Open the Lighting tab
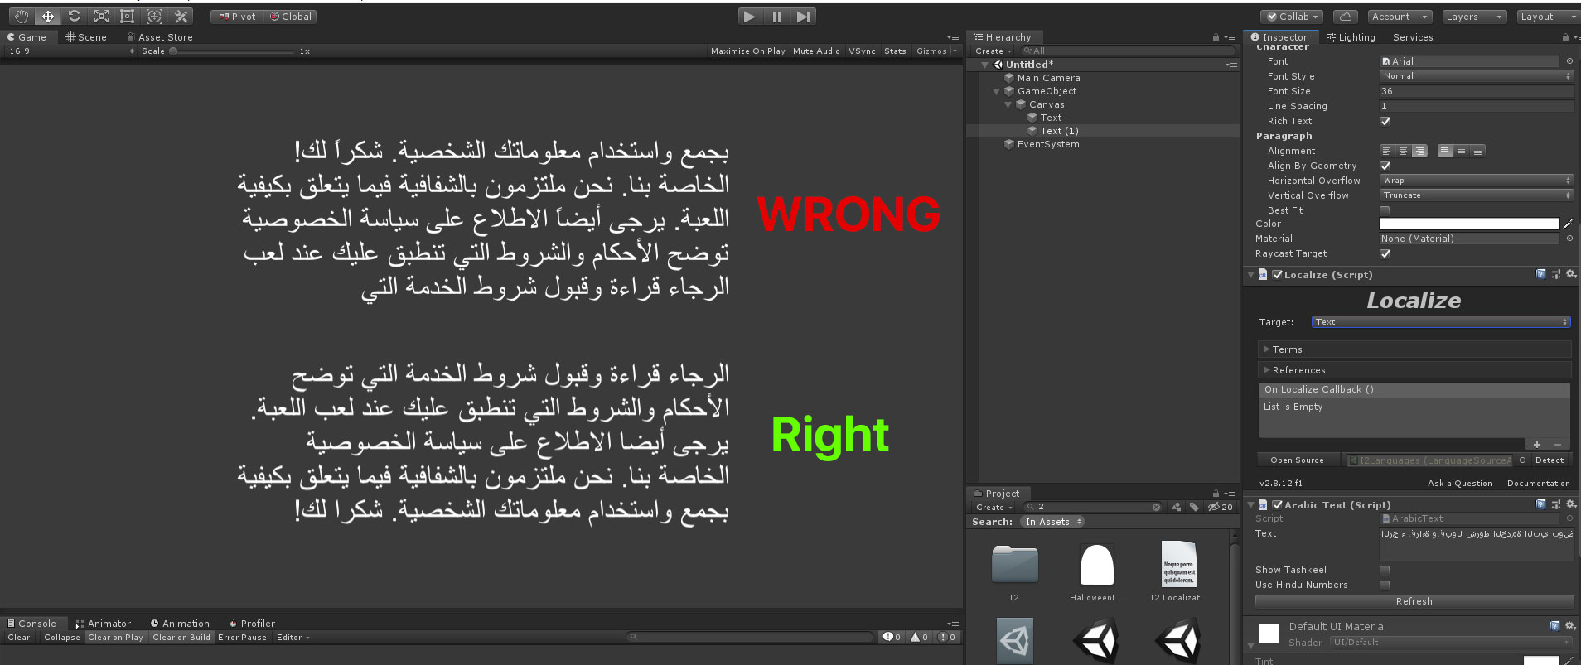1581x665 pixels. (1351, 37)
